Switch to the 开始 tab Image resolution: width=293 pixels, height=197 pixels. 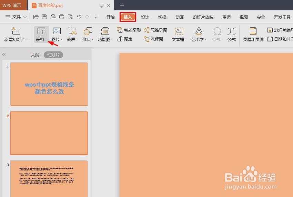[110, 17]
